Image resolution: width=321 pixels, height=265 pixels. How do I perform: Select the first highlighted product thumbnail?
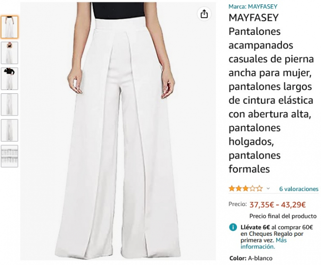click(9, 27)
